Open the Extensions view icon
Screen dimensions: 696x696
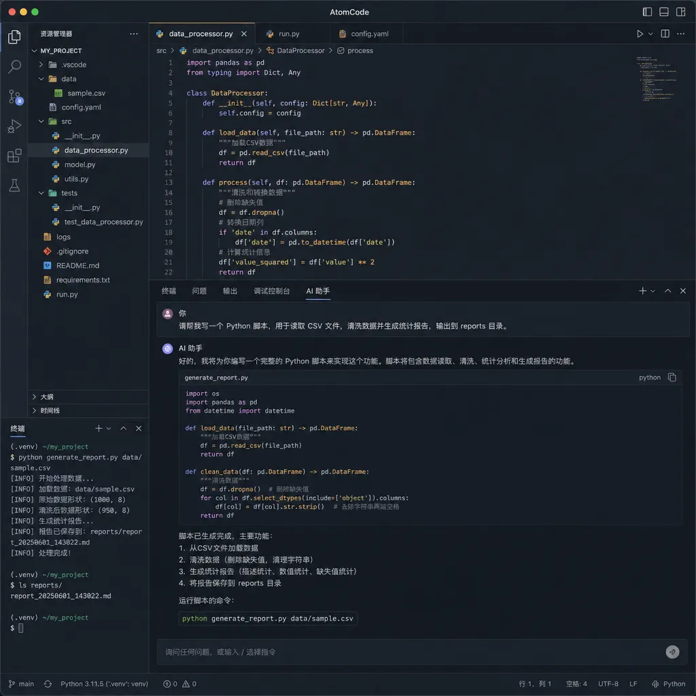[x=14, y=156]
